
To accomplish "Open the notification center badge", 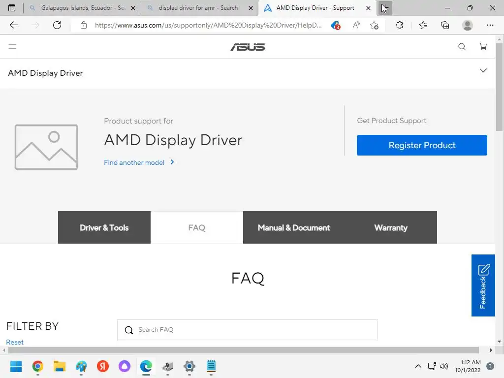I will (x=490, y=366).
